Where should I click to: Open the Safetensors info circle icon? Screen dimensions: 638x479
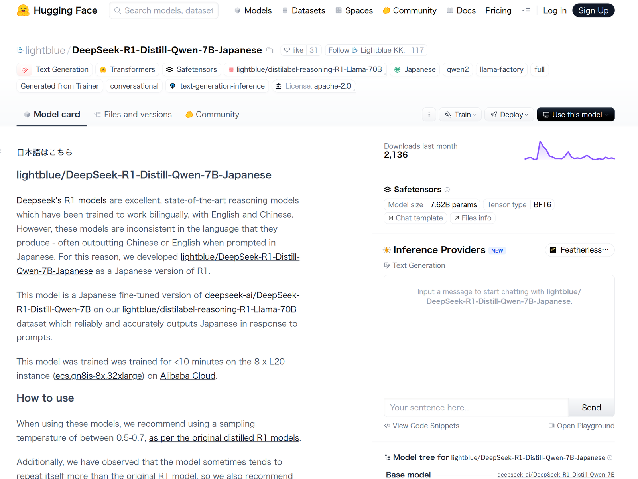pyautogui.click(x=447, y=190)
